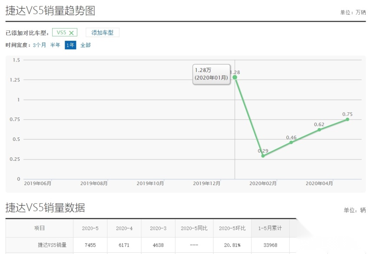This screenshot has height=254, width=370.
Task: Click the 0.62 data point on the chart
Action: (x=319, y=130)
